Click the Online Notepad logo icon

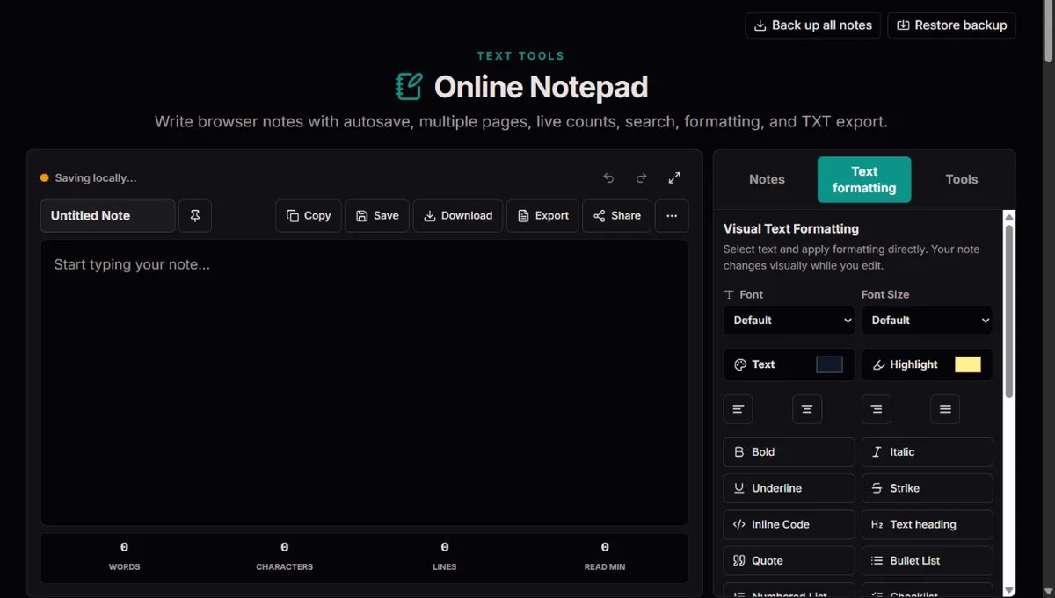pos(409,87)
